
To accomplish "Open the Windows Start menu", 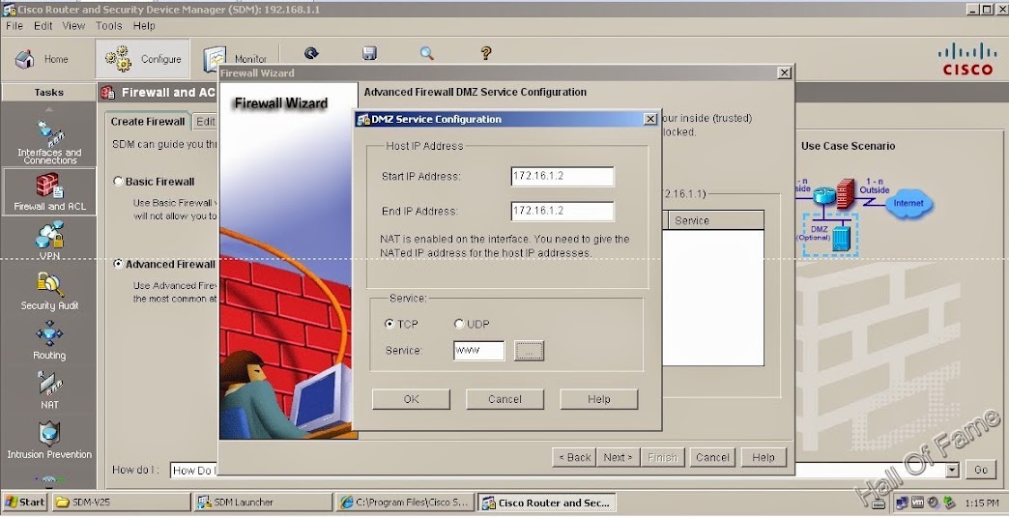I will click(x=24, y=503).
